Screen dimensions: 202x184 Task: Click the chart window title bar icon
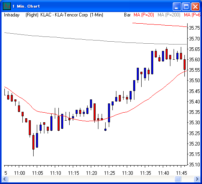point(7,6)
